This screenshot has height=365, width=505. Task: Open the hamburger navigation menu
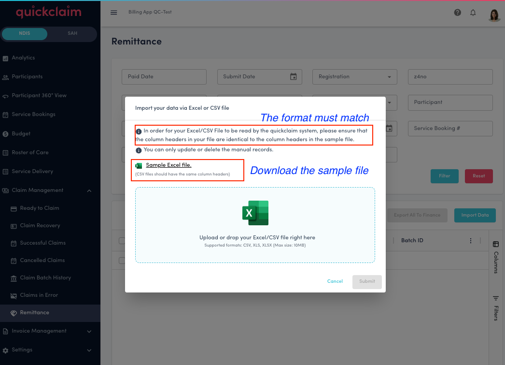(x=114, y=13)
